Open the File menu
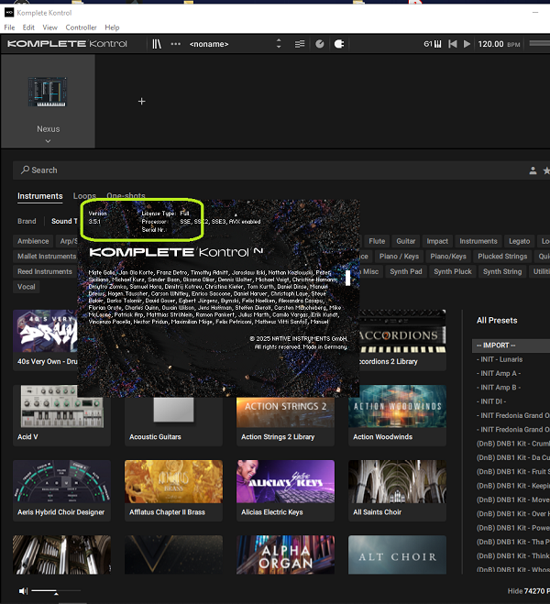550x604 pixels. point(9,27)
